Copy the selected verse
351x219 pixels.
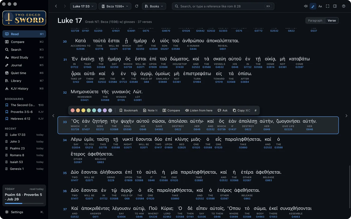tap(241, 110)
